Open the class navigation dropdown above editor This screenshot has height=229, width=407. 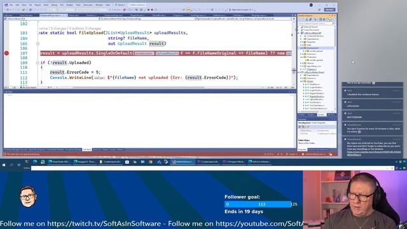coord(147,18)
